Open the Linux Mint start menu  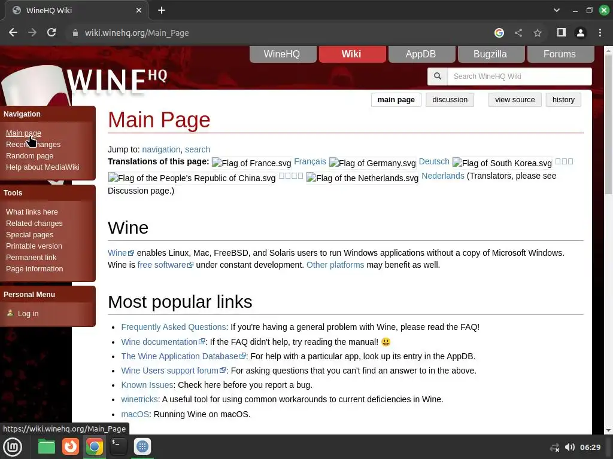pos(13,446)
